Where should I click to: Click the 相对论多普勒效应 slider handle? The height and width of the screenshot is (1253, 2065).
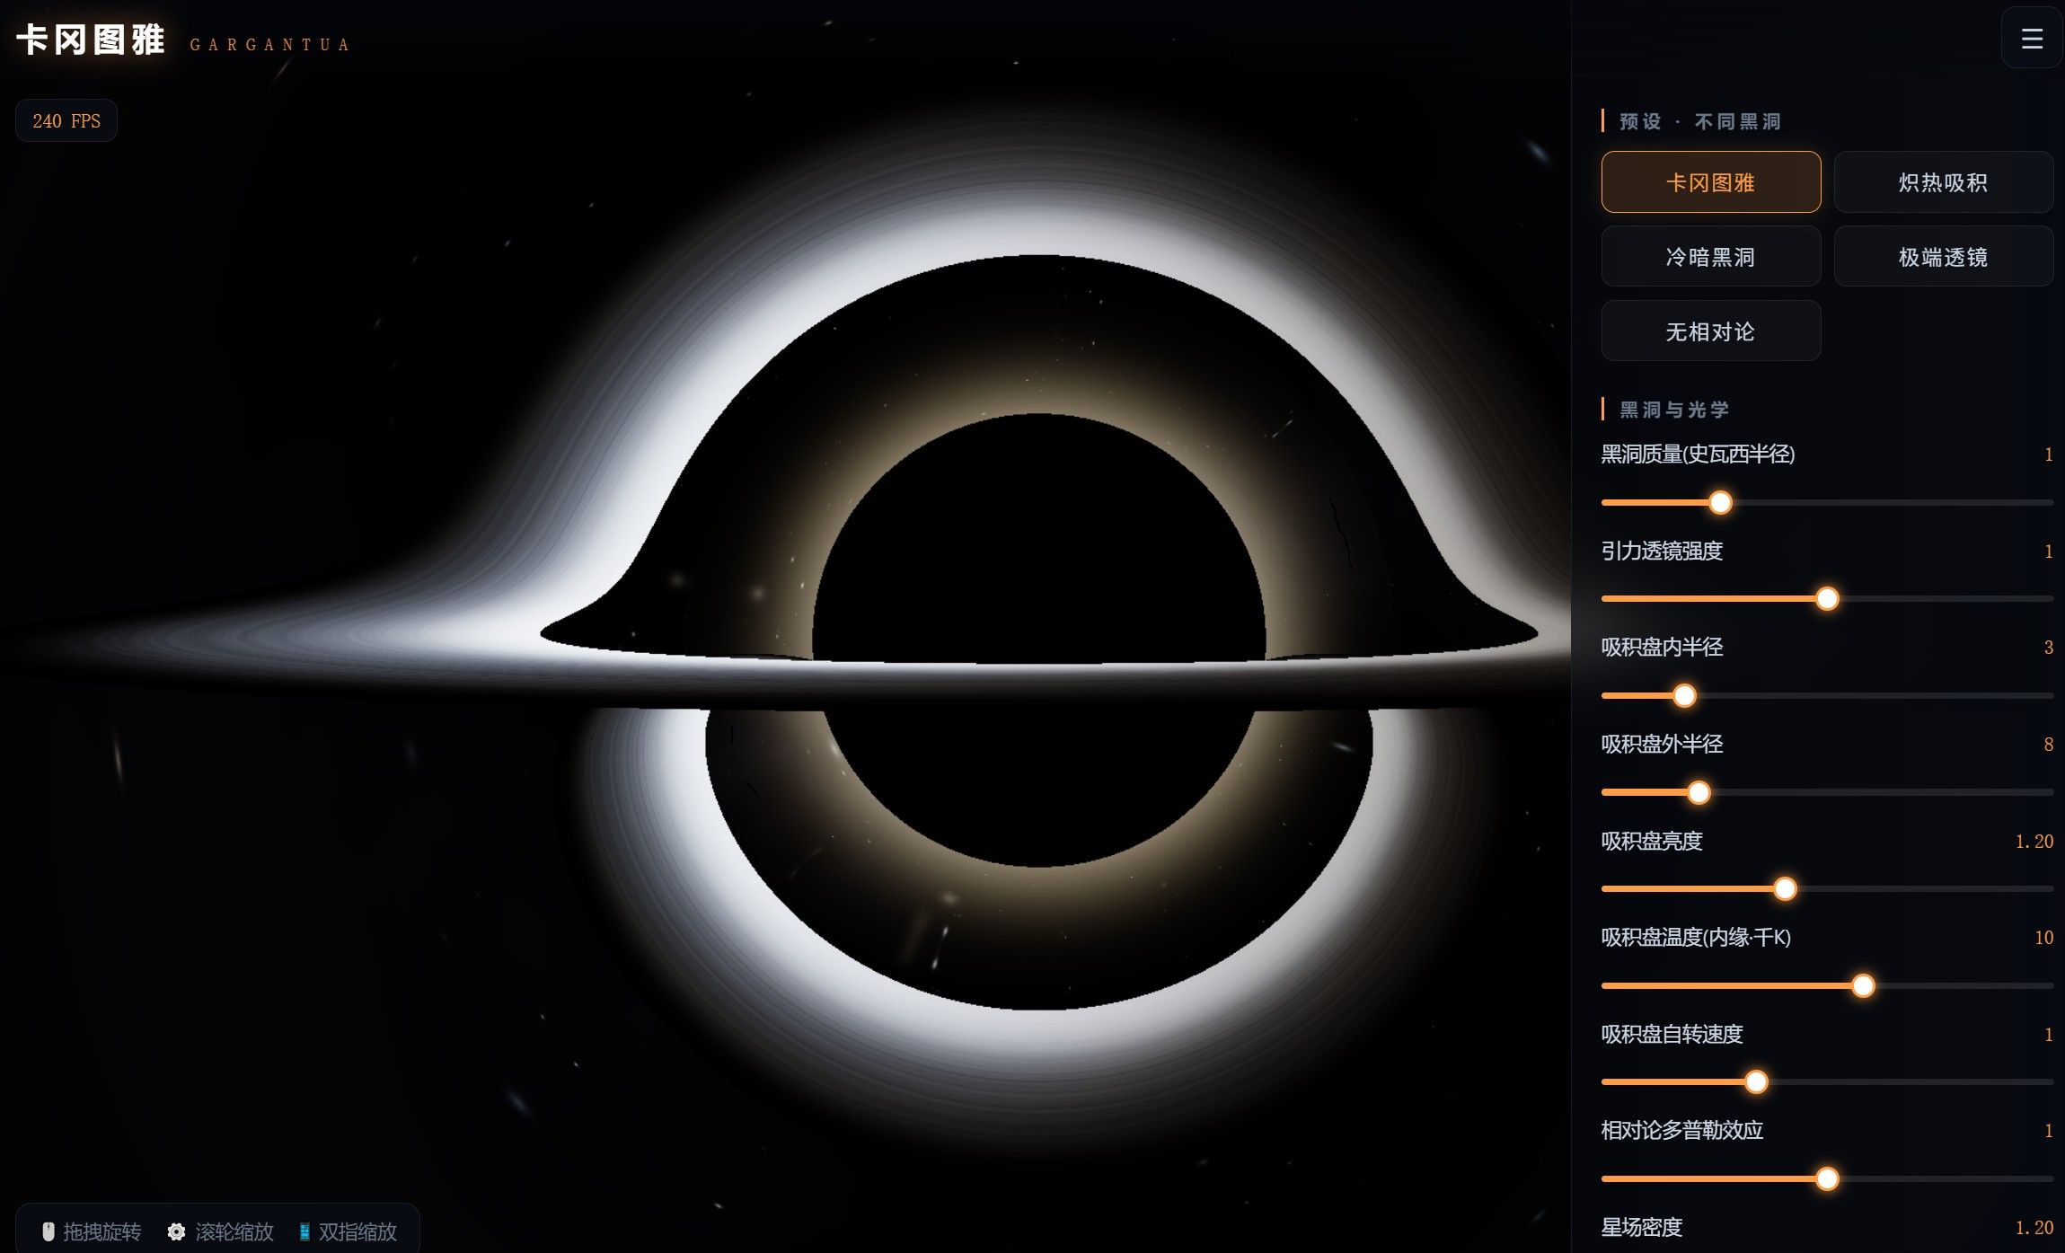point(1827,1179)
